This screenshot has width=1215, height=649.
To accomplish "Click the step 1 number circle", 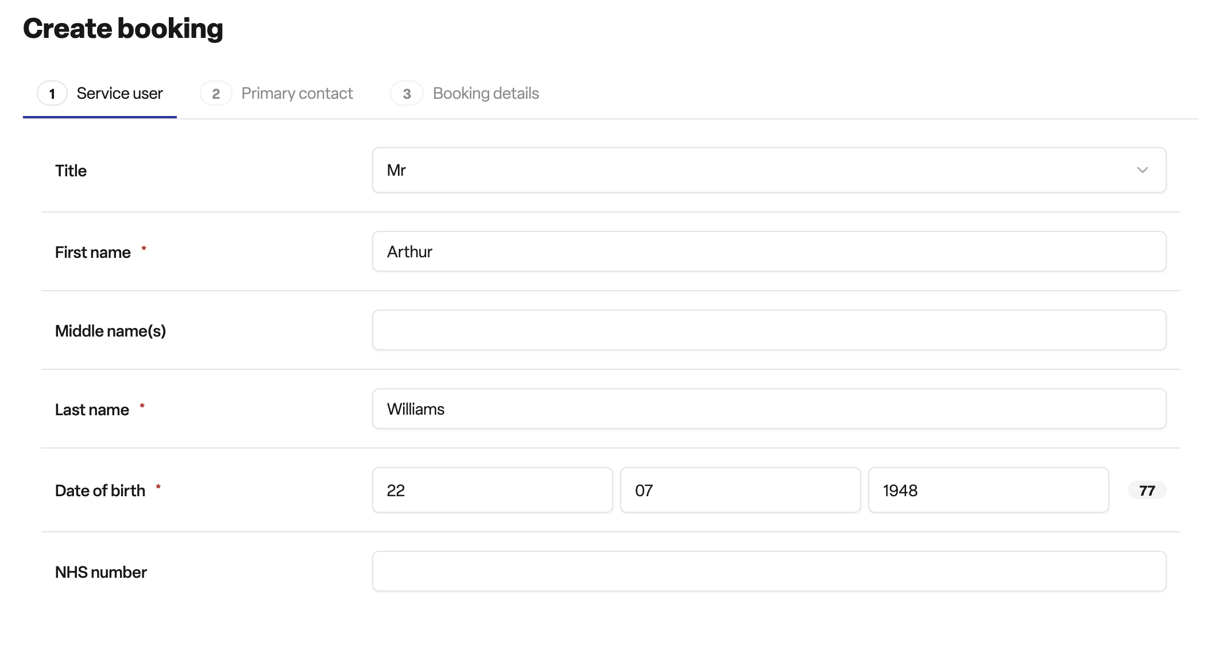I will [52, 94].
